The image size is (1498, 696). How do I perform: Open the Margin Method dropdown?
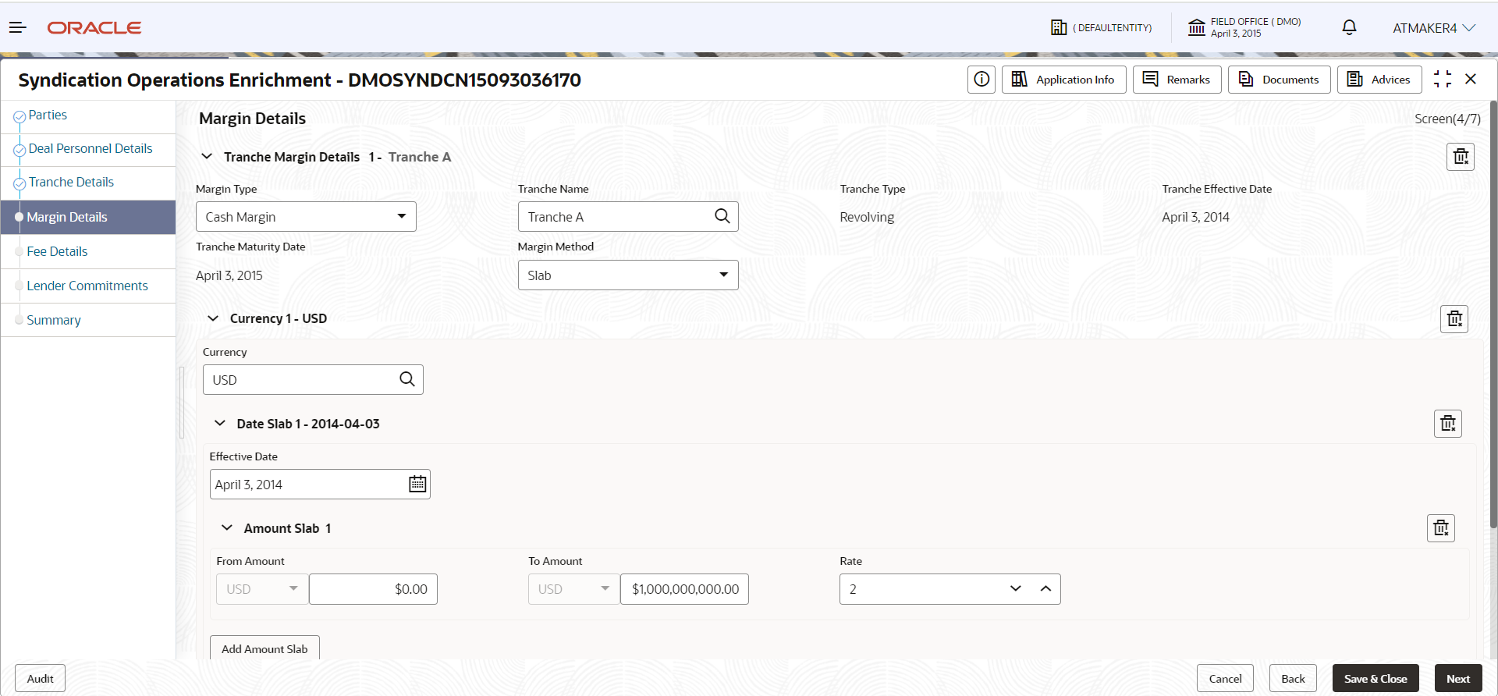tap(628, 275)
